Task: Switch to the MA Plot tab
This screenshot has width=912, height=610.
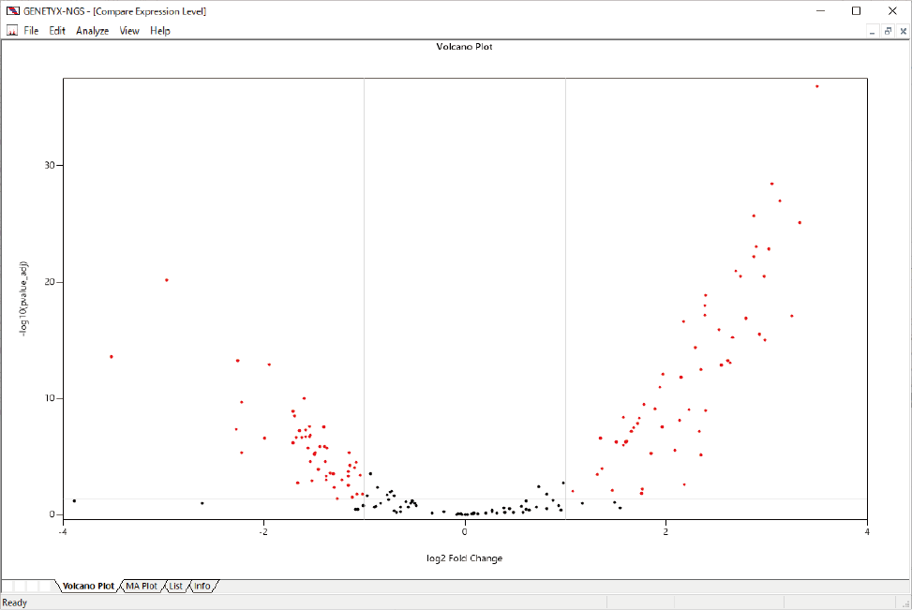Action: (x=143, y=586)
